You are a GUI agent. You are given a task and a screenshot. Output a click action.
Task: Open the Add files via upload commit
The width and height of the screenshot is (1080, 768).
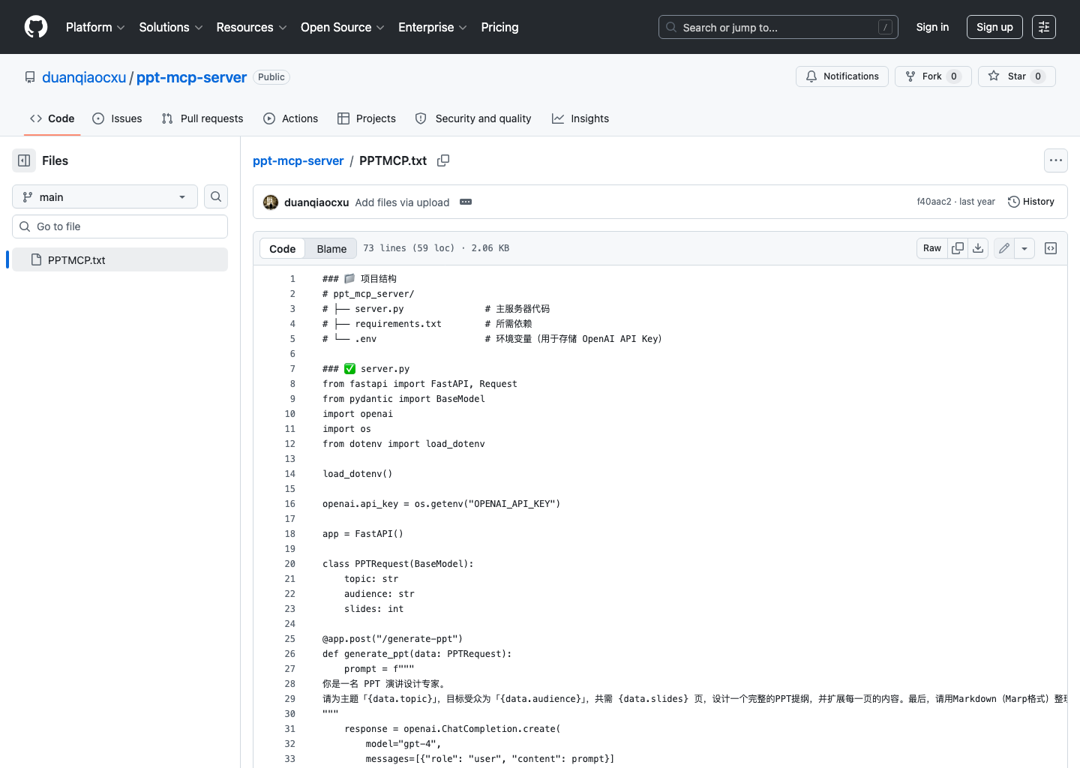pos(402,202)
